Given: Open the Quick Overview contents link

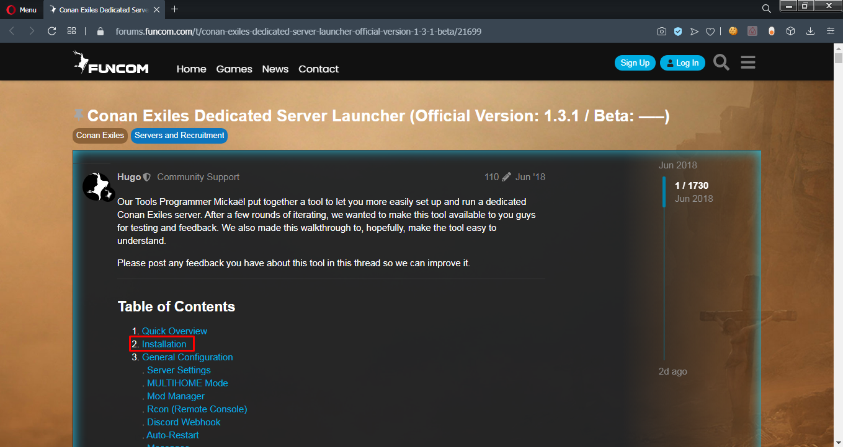Looking at the screenshot, I should coord(175,331).
